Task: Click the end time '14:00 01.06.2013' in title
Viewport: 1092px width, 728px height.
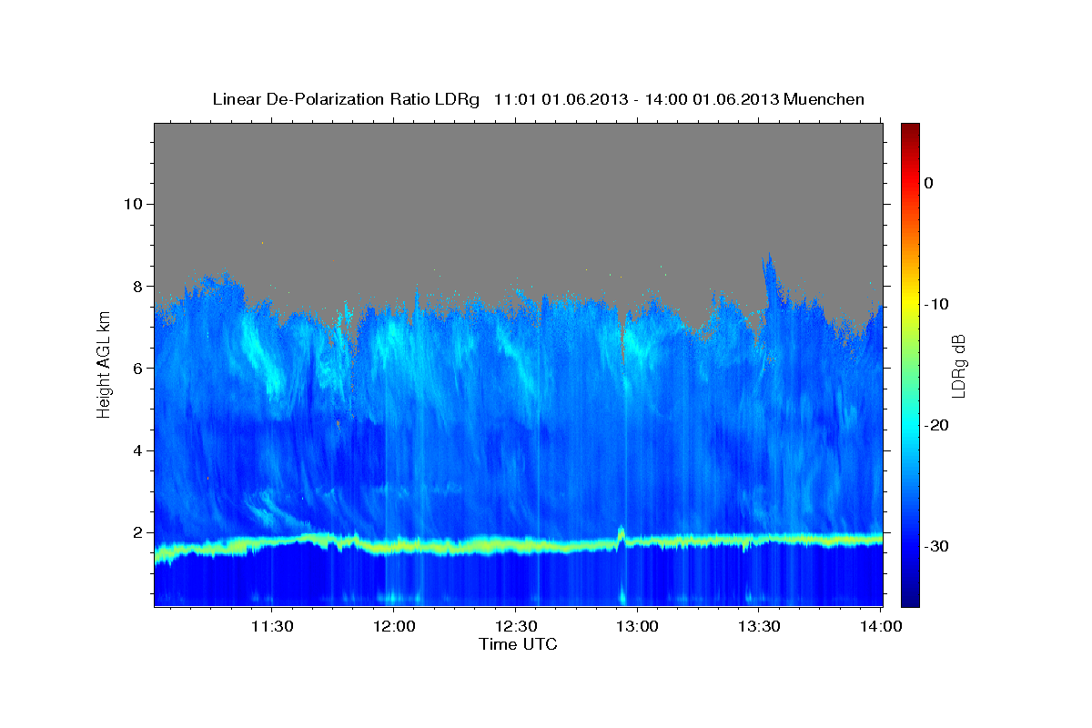Action: pos(710,99)
